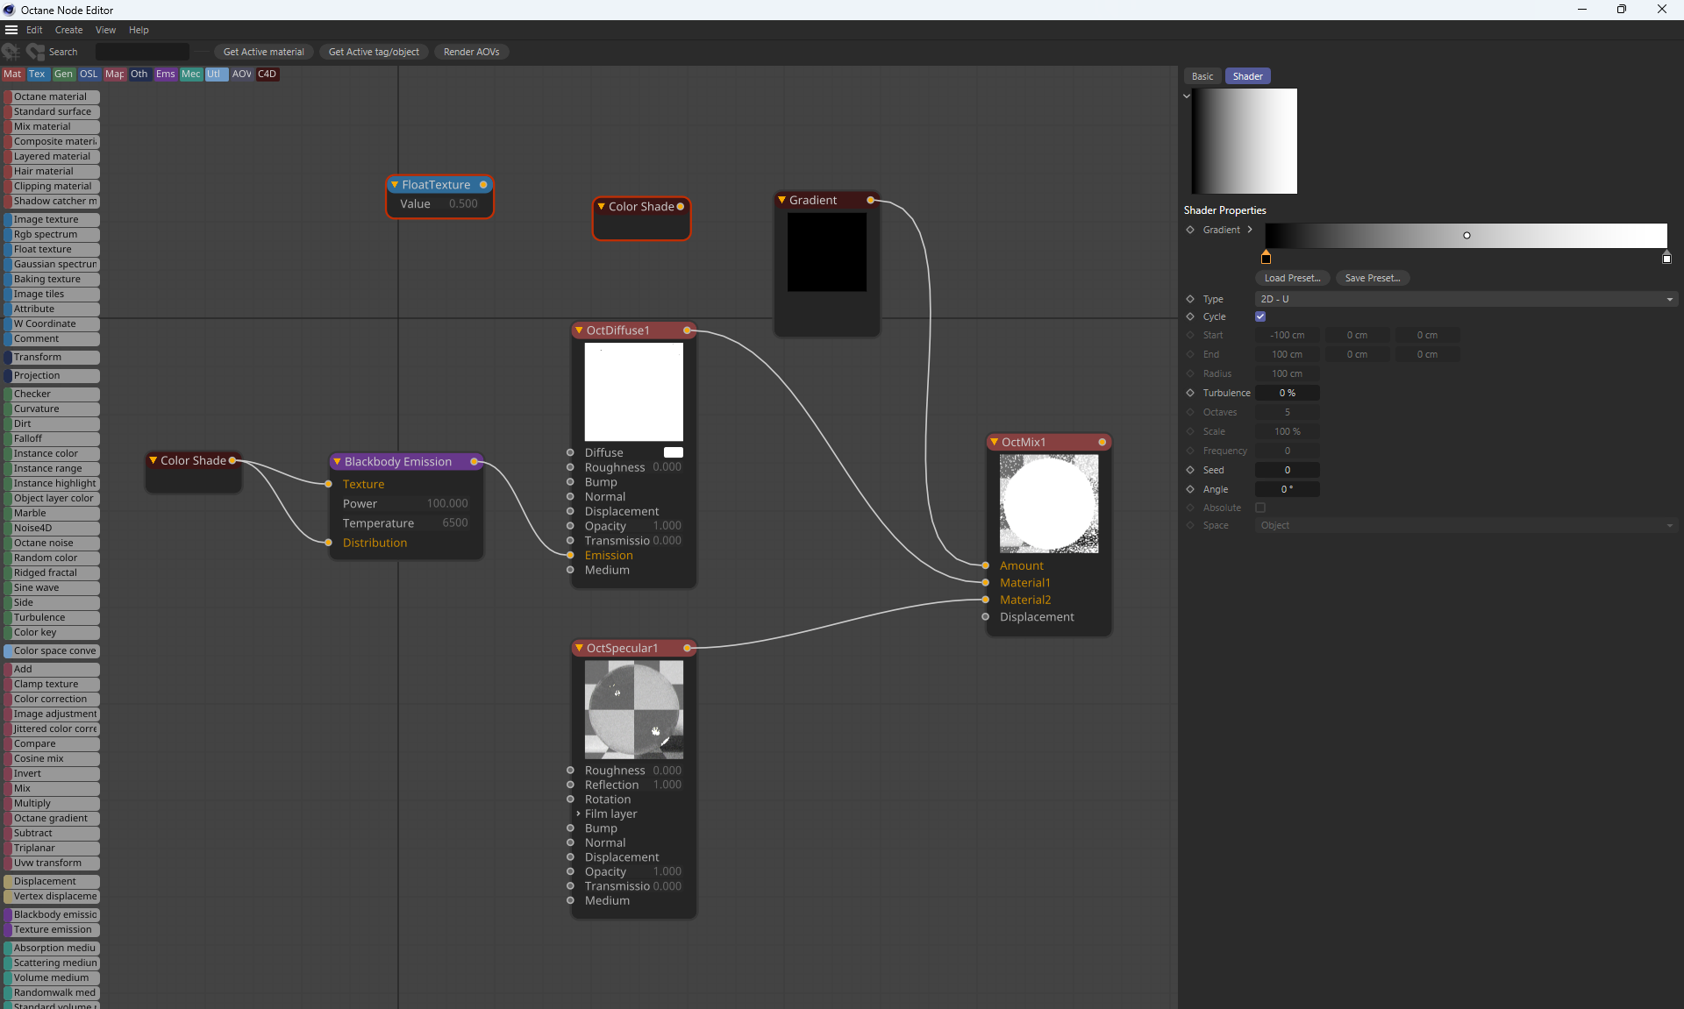Click the Search input field
Image resolution: width=1684 pixels, height=1009 pixels.
click(142, 52)
